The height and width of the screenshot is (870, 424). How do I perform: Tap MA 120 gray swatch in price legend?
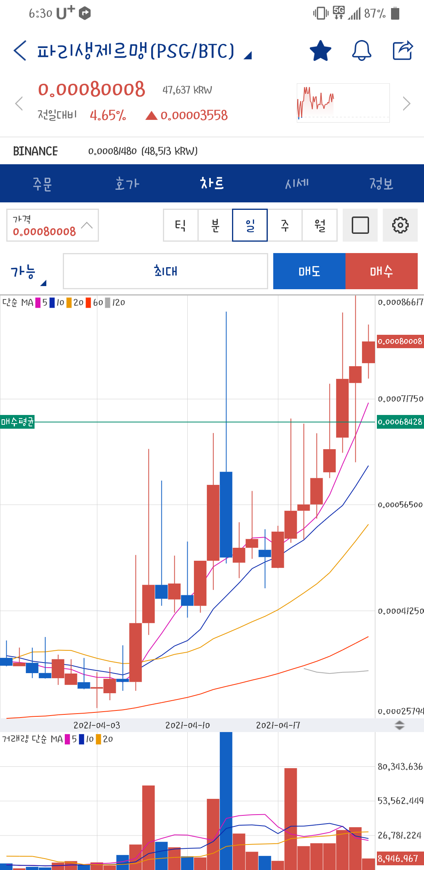tap(108, 303)
